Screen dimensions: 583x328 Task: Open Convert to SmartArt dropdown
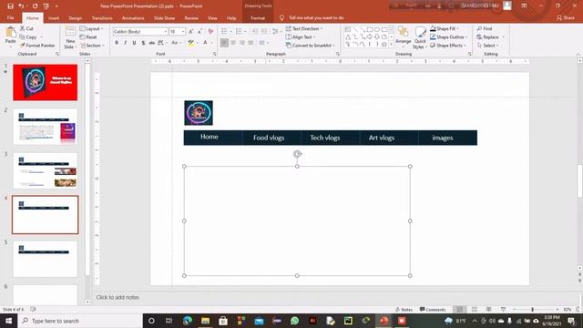pyautogui.click(x=311, y=46)
